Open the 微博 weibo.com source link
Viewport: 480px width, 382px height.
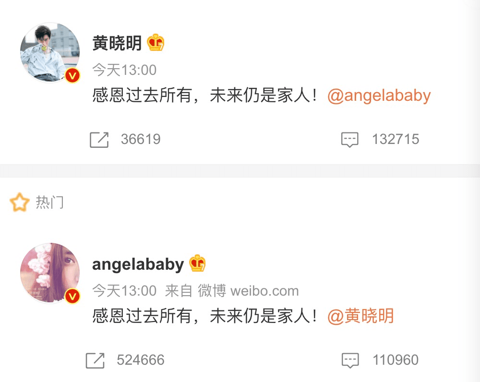248,291
